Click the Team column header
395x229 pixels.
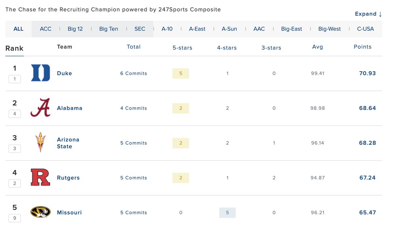coord(65,47)
